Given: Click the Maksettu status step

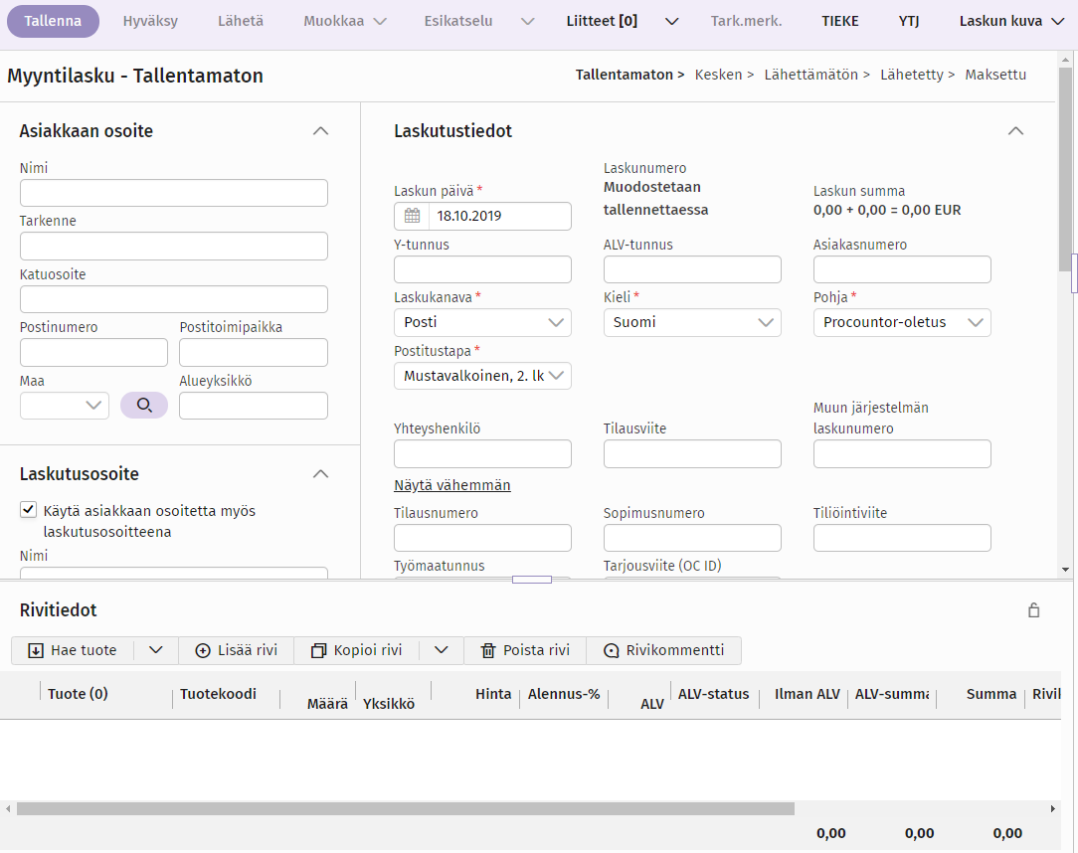Looking at the screenshot, I should click(995, 75).
